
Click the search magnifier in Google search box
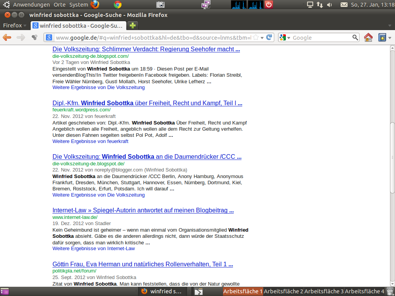click(355, 37)
